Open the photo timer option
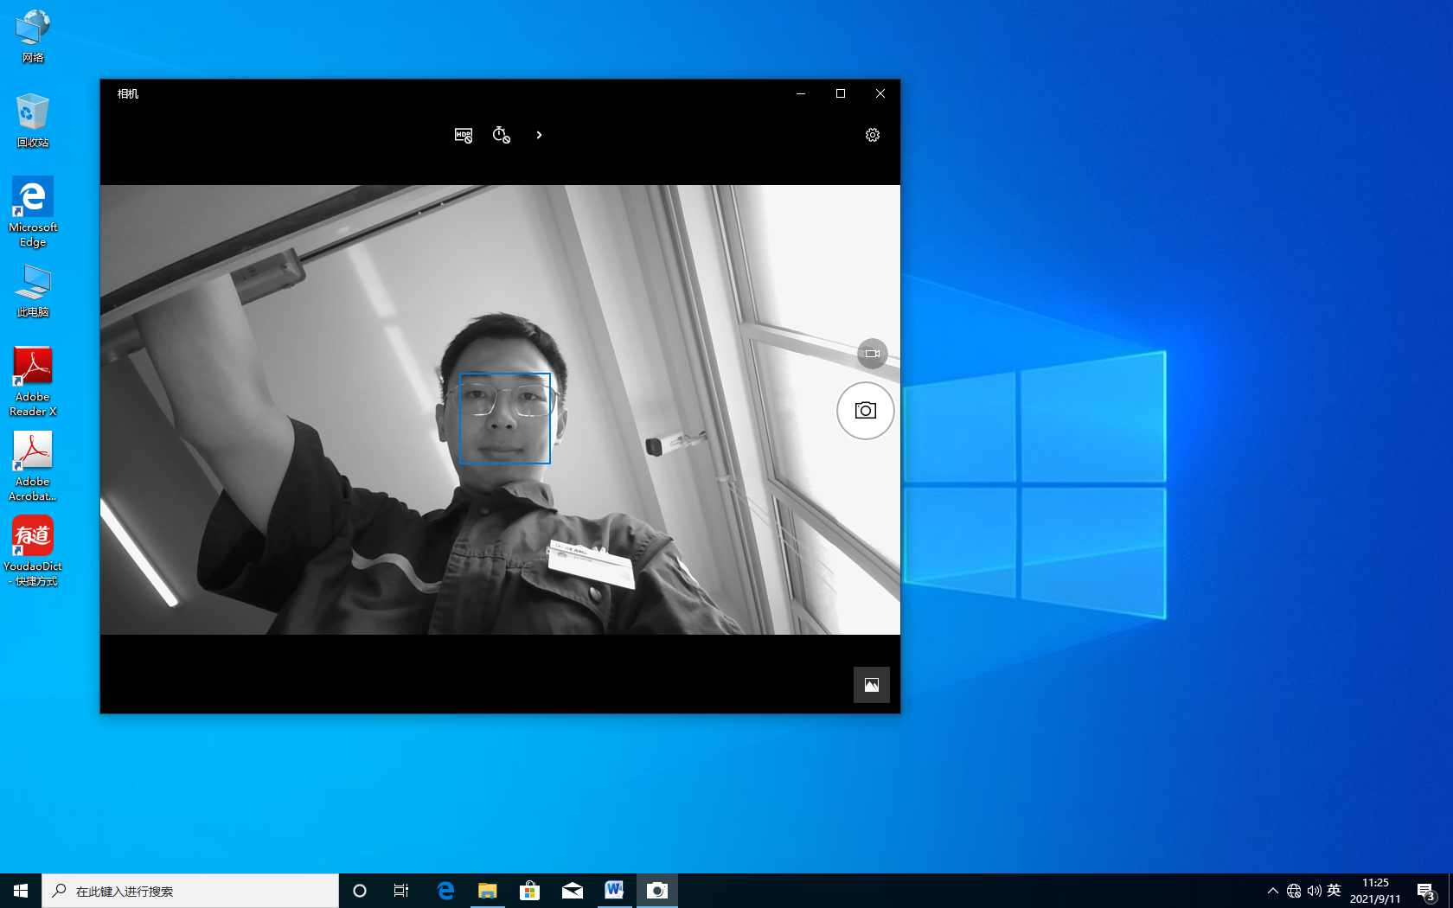 pyautogui.click(x=501, y=135)
